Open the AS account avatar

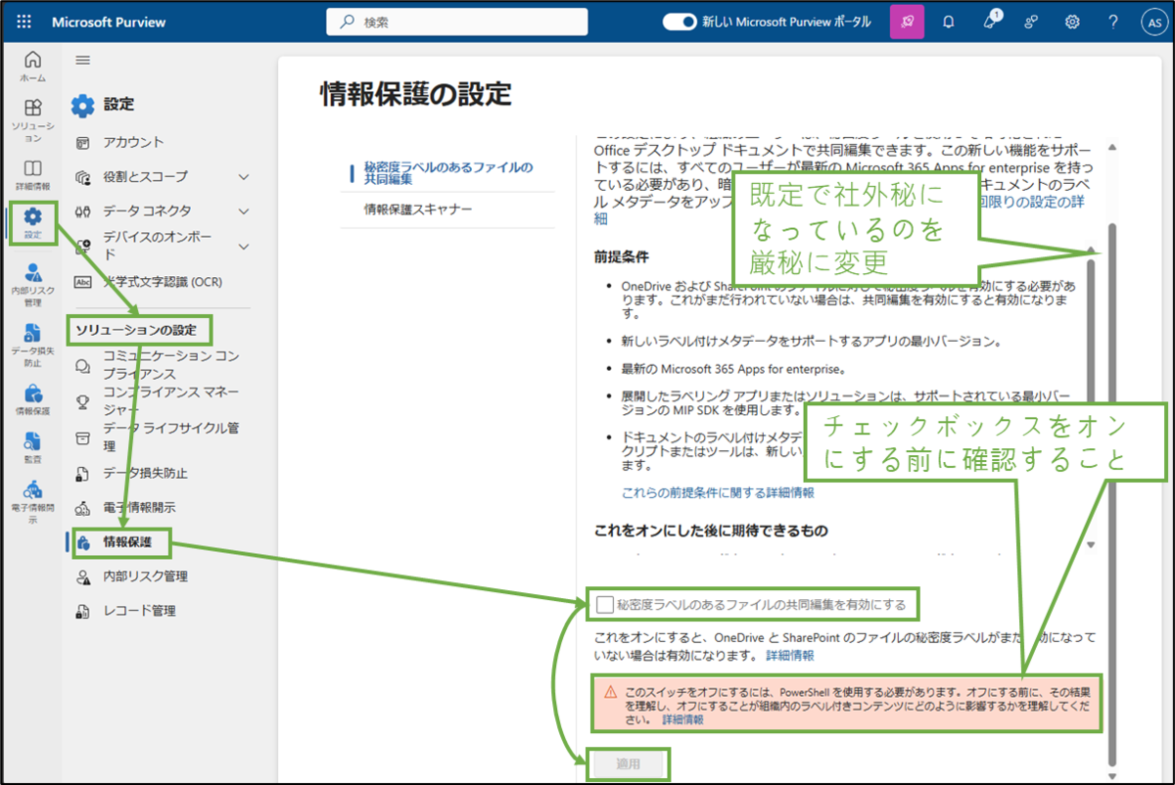click(x=1154, y=22)
